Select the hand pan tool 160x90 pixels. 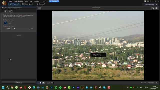pos(156,8)
